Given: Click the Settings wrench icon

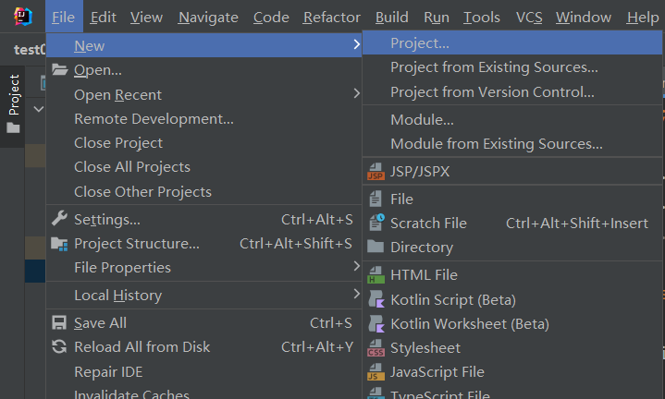Looking at the screenshot, I should 59,220.
